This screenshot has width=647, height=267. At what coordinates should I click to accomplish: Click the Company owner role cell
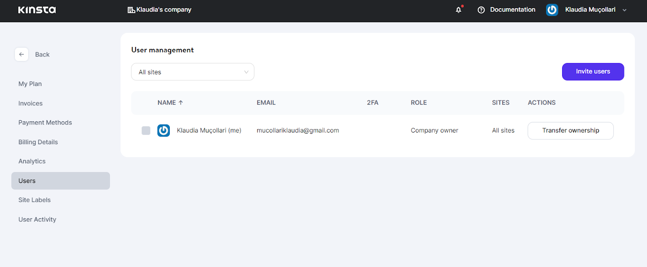pos(434,130)
